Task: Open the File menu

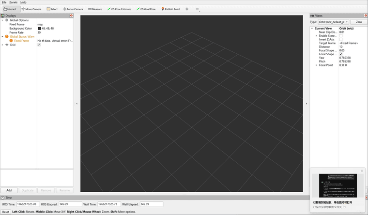Action: tap(4, 2)
